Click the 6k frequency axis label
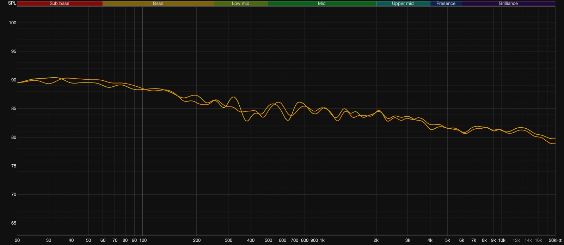 tap(462, 240)
